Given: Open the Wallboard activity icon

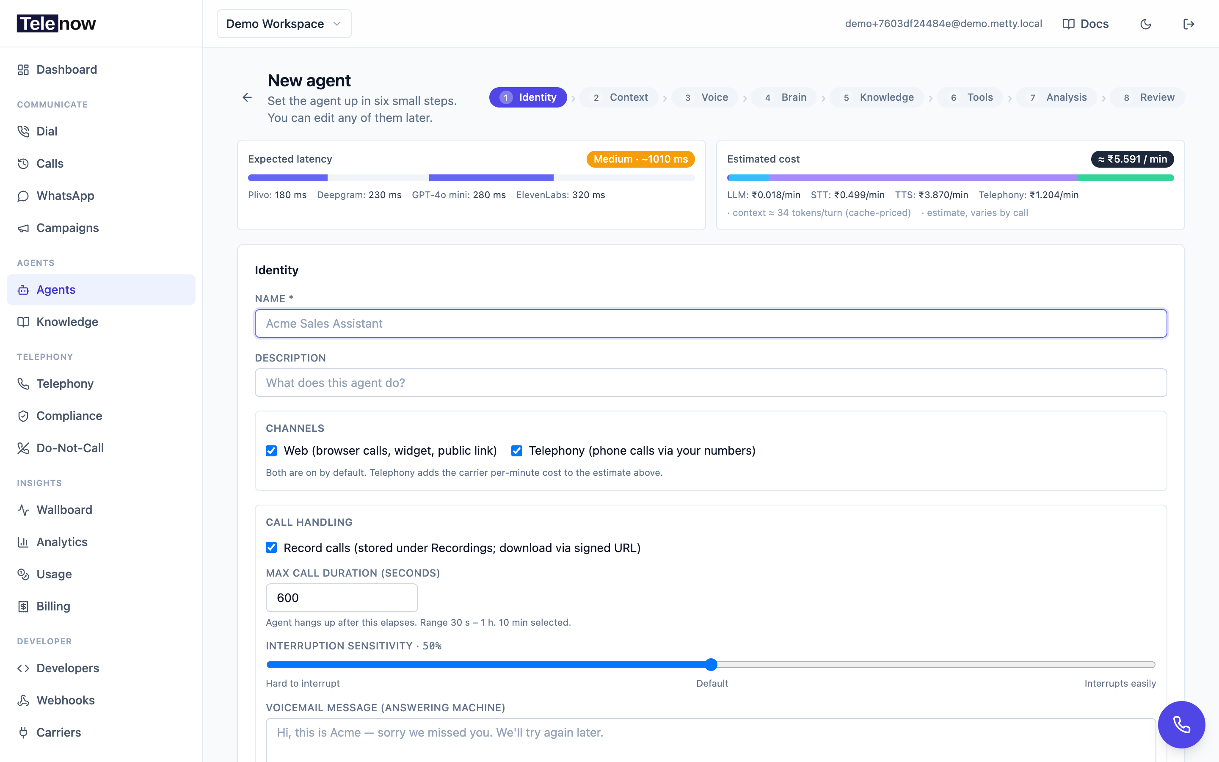Looking at the screenshot, I should (x=23, y=510).
